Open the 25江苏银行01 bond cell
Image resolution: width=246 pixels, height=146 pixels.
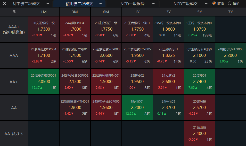pos(168,56)
